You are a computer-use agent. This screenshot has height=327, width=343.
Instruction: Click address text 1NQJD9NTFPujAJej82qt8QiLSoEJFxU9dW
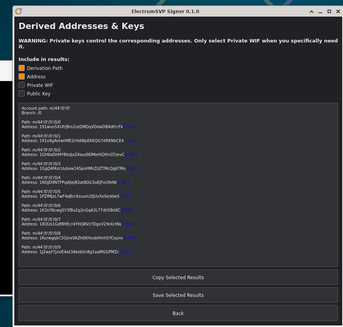coord(78,182)
